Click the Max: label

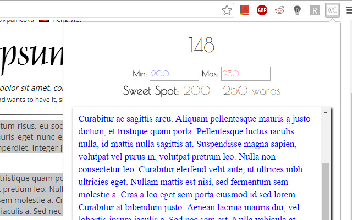click(x=210, y=74)
